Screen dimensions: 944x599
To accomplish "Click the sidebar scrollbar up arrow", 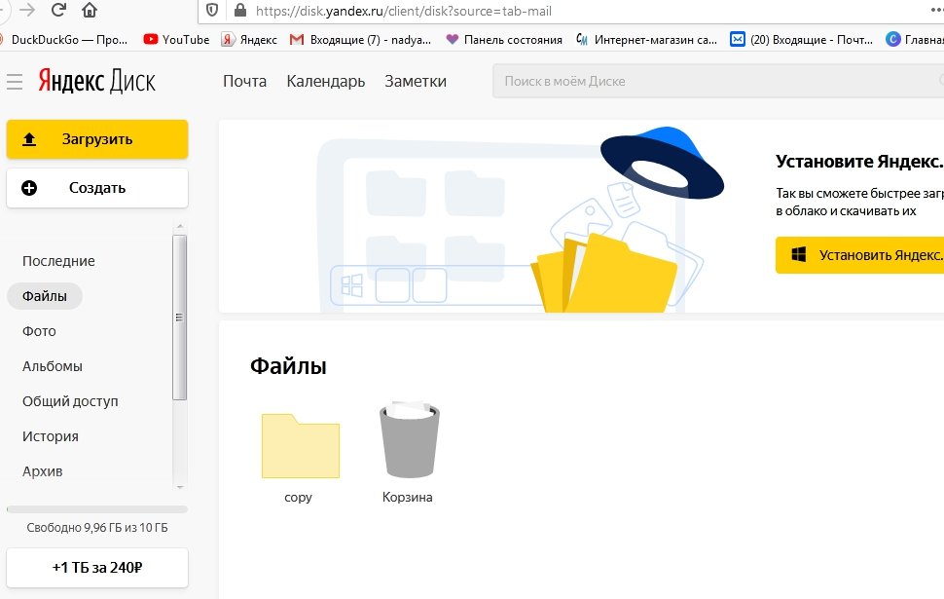I will tap(179, 227).
